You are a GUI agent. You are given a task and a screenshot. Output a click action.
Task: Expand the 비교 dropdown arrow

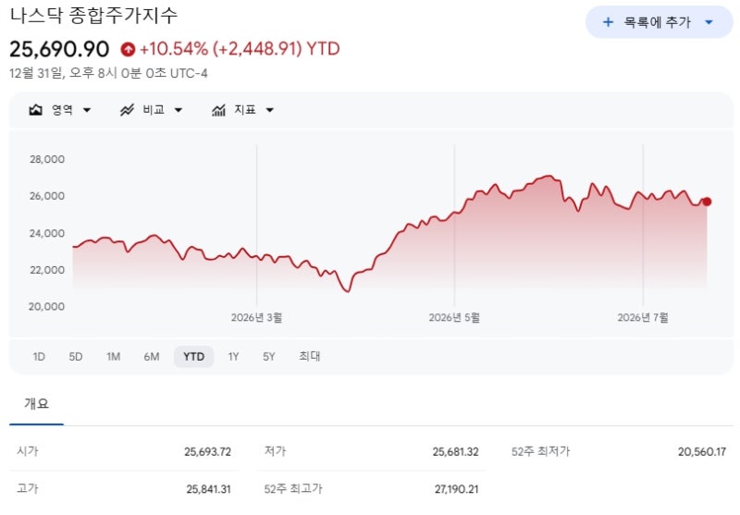pyautogui.click(x=179, y=110)
